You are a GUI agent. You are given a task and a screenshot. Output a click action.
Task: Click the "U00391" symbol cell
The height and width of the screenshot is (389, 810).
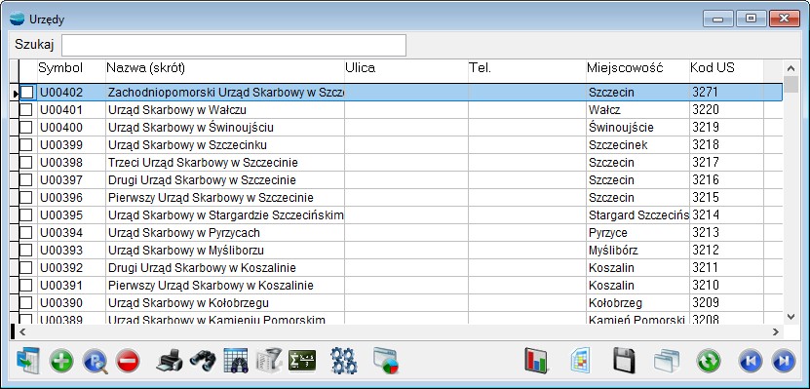point(71,286)
